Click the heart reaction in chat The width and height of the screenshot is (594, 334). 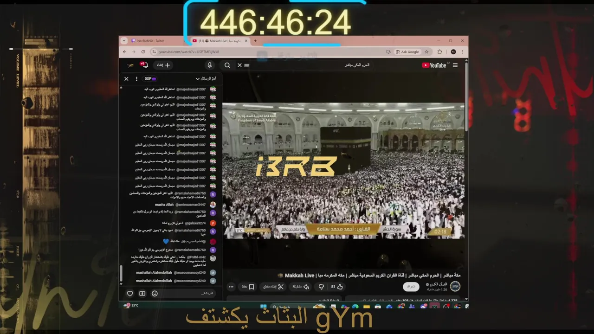[x=130, y=293]
